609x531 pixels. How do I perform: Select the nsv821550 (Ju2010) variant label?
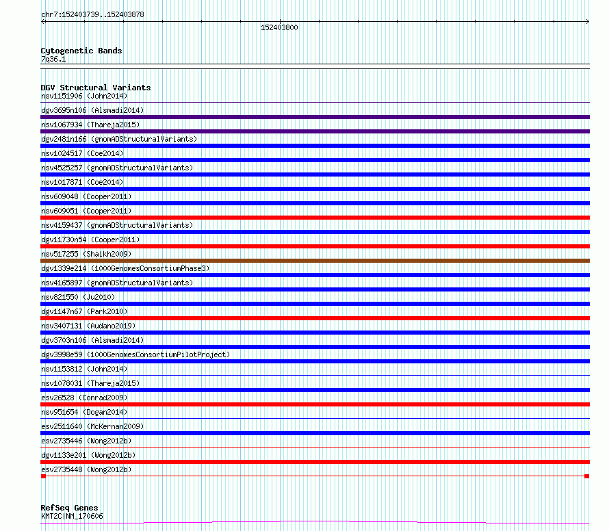[78, 297]
